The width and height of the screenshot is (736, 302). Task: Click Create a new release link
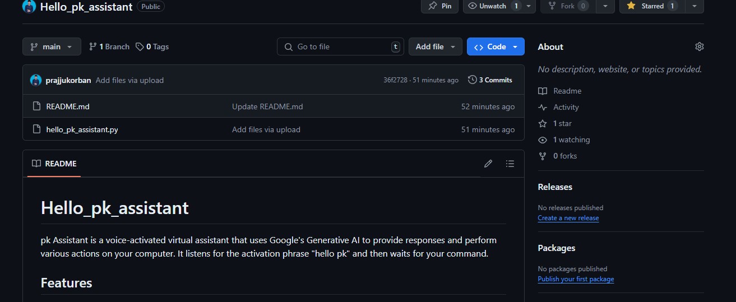[568, 218]
